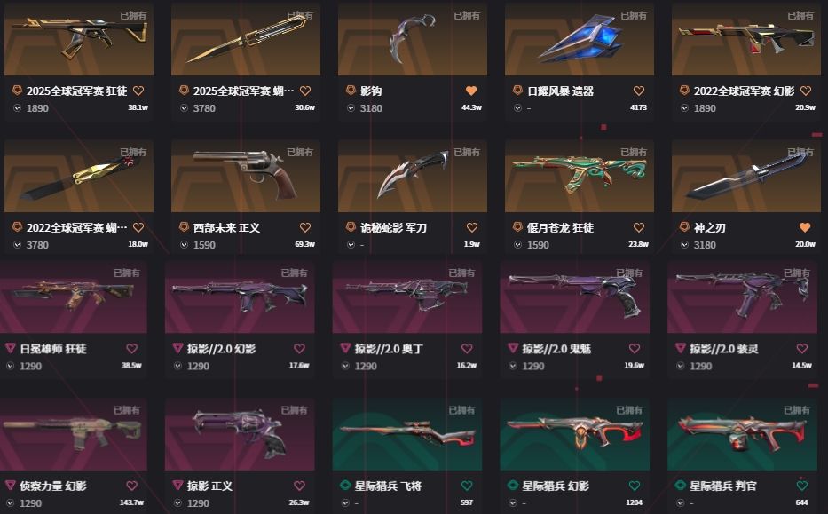828x514 pixels.
Task: Click the 已拥有 label on the 掠影 正义 card
Action: coord(294,410)
